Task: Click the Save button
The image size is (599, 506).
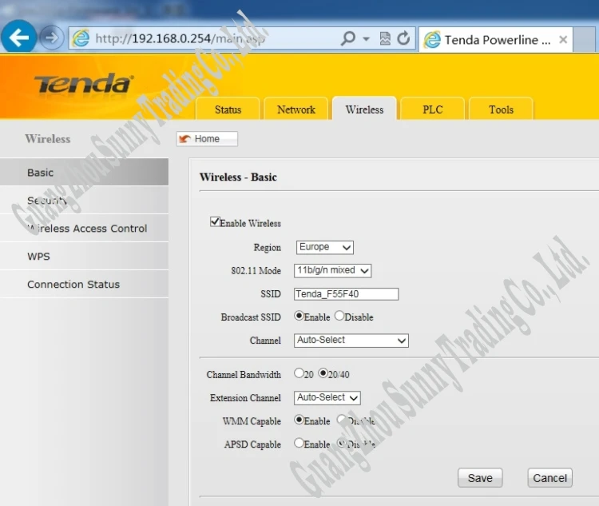Action: tap(480, 478)
